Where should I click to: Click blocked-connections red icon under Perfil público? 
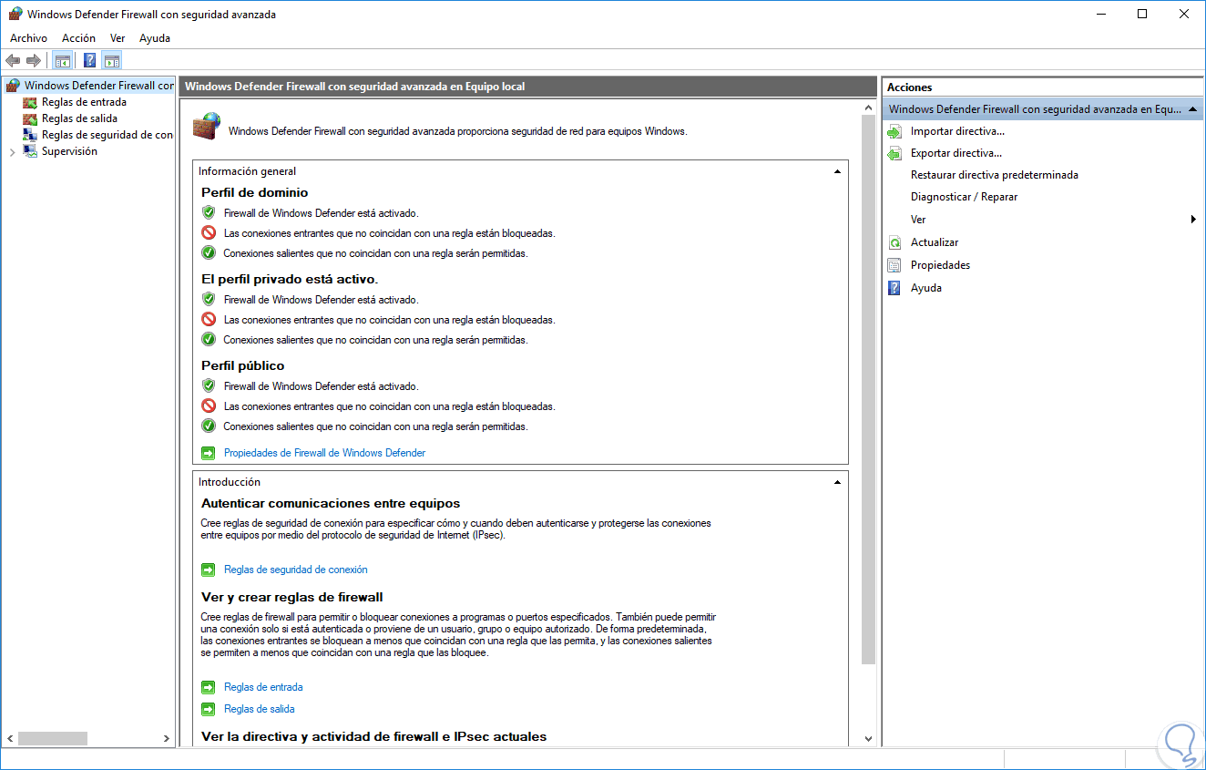pyautogui.click(x=209, y=406)
